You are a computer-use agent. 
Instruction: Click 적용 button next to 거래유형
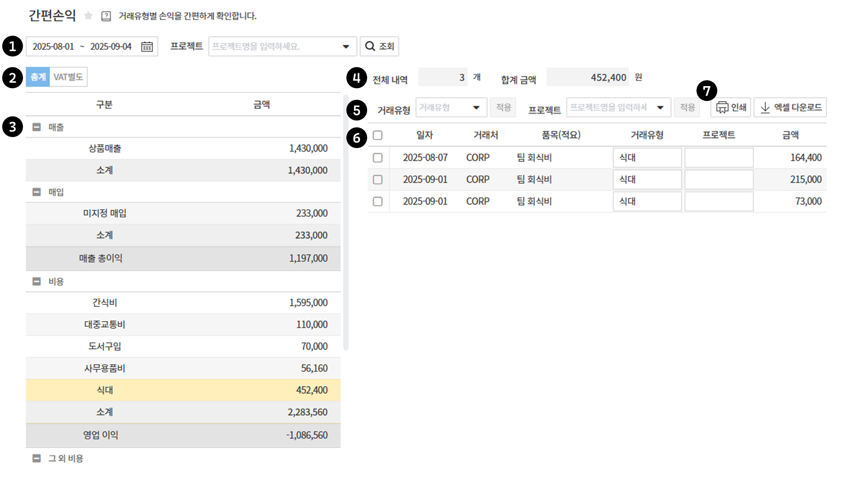coord(503,107)
